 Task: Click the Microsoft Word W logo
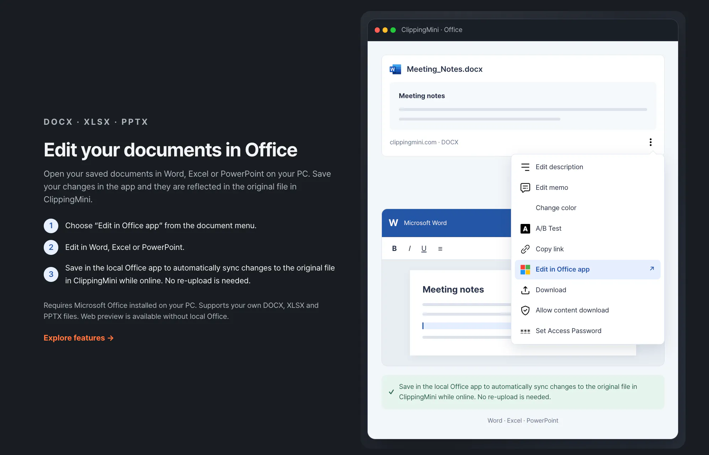(393, 223)
